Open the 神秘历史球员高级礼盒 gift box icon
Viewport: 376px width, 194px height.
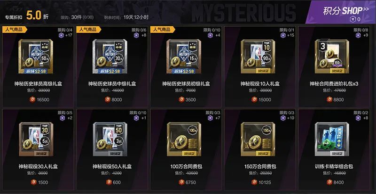pyautogui.click(x=36, y=56)
